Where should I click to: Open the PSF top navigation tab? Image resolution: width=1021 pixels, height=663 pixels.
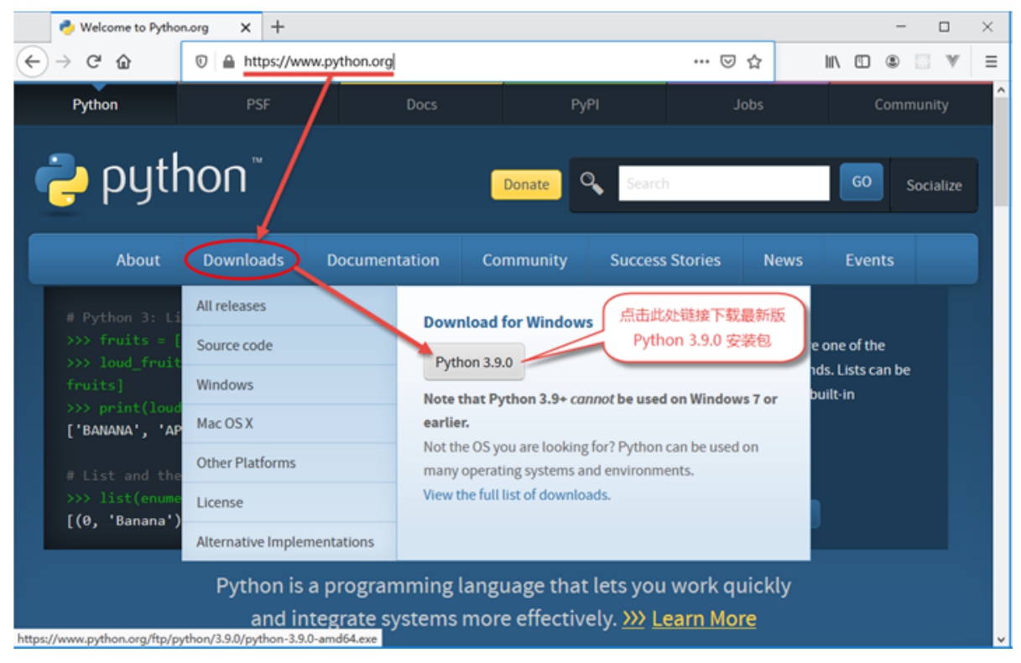pos(258,105)
